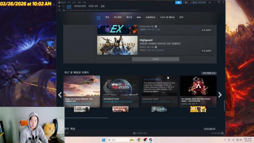Click the Apex Legends game logo
Screen dimensions: 254x143
[198, 109]
